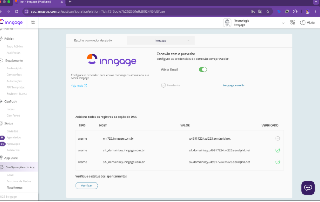Reload the page with browser refresh icon
Viewport: 320px width, 202px height.
[x=17, y=11]
